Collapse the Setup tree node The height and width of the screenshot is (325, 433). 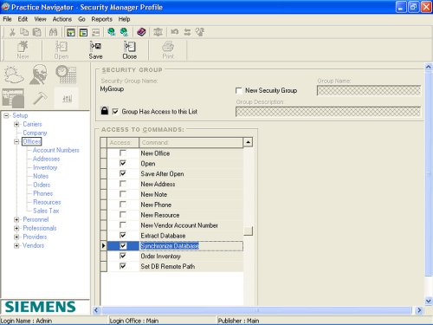click(x=6, y=115)
